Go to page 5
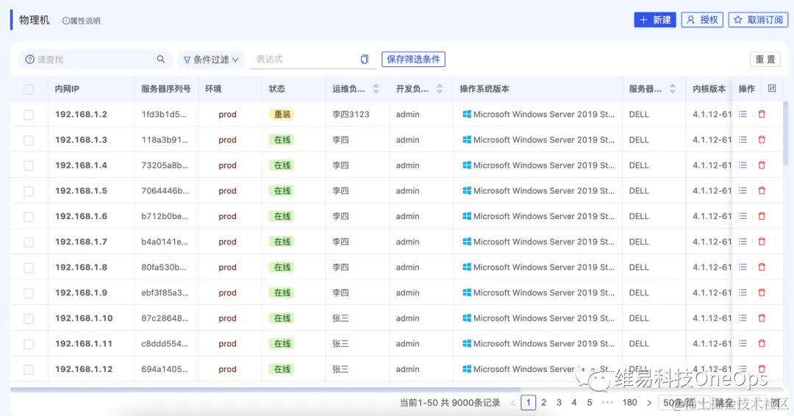794x416 pixels. pyautogui.click(x=590, y=402)
